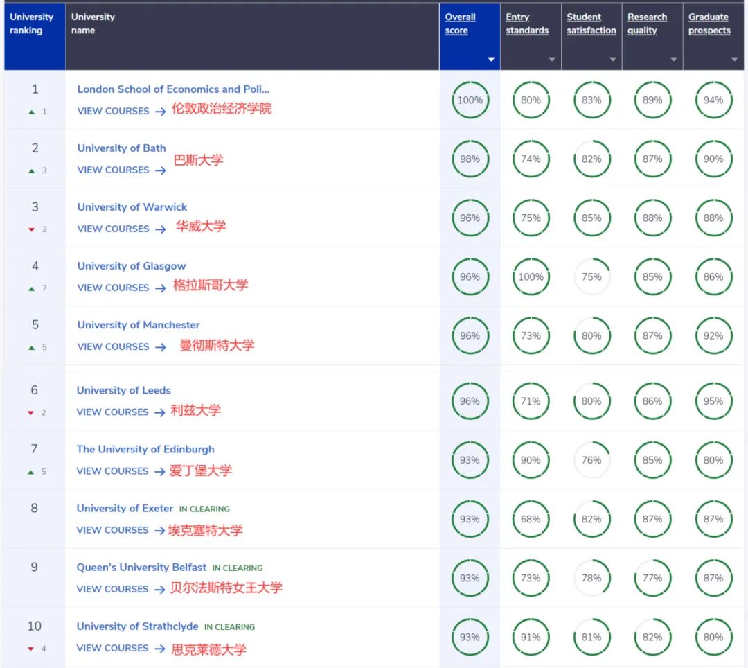Open University of Leeds page
Screen dimensions: 748x668
(x=123, y=390)
